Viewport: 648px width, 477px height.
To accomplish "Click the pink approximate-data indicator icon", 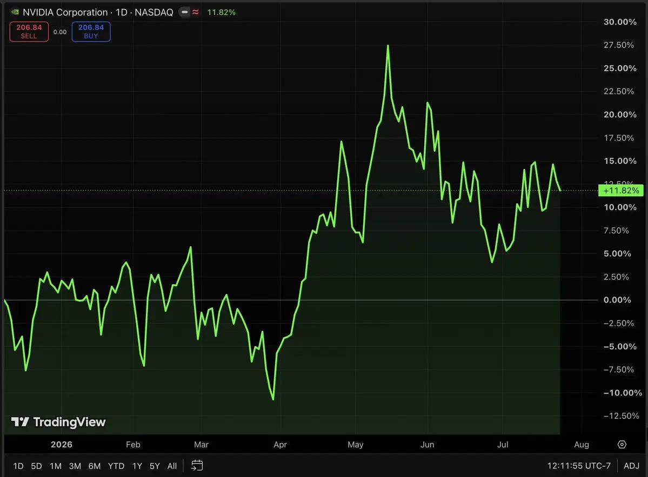I will point(196,12).
